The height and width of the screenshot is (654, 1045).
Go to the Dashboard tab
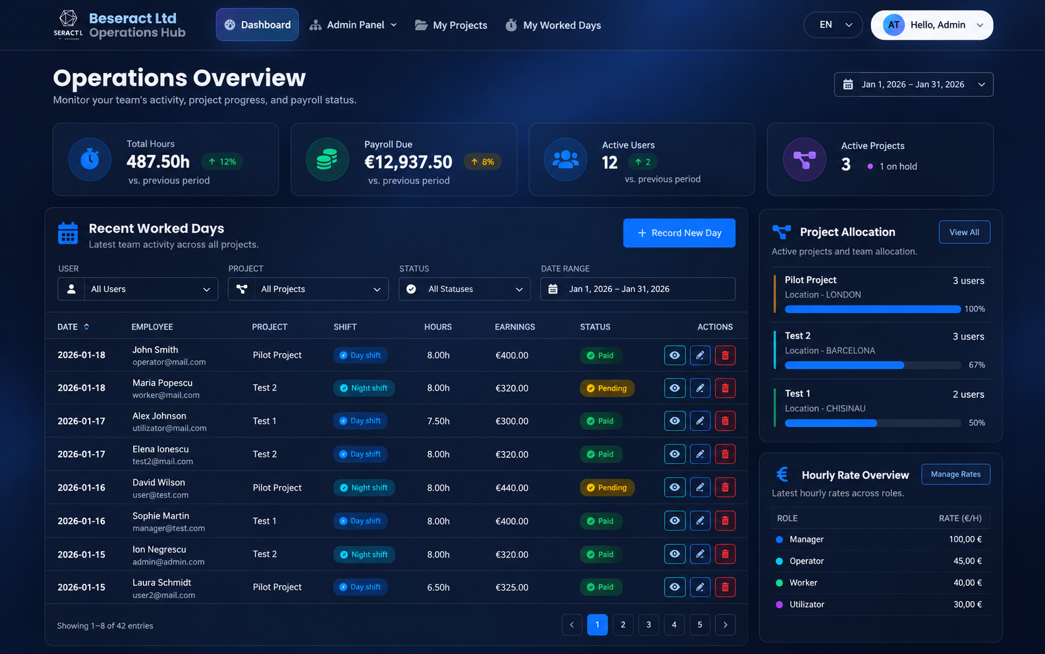pos(257,25)
